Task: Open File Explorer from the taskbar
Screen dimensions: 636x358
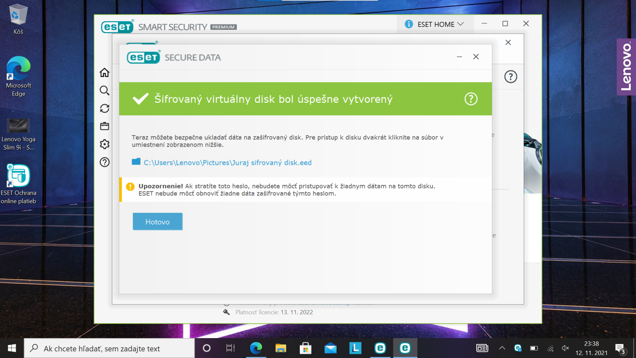Action: pyautogui.click(x=281, y=348)
